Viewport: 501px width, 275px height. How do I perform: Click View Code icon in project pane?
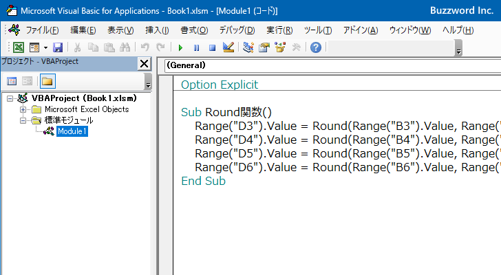coord(12,81)
